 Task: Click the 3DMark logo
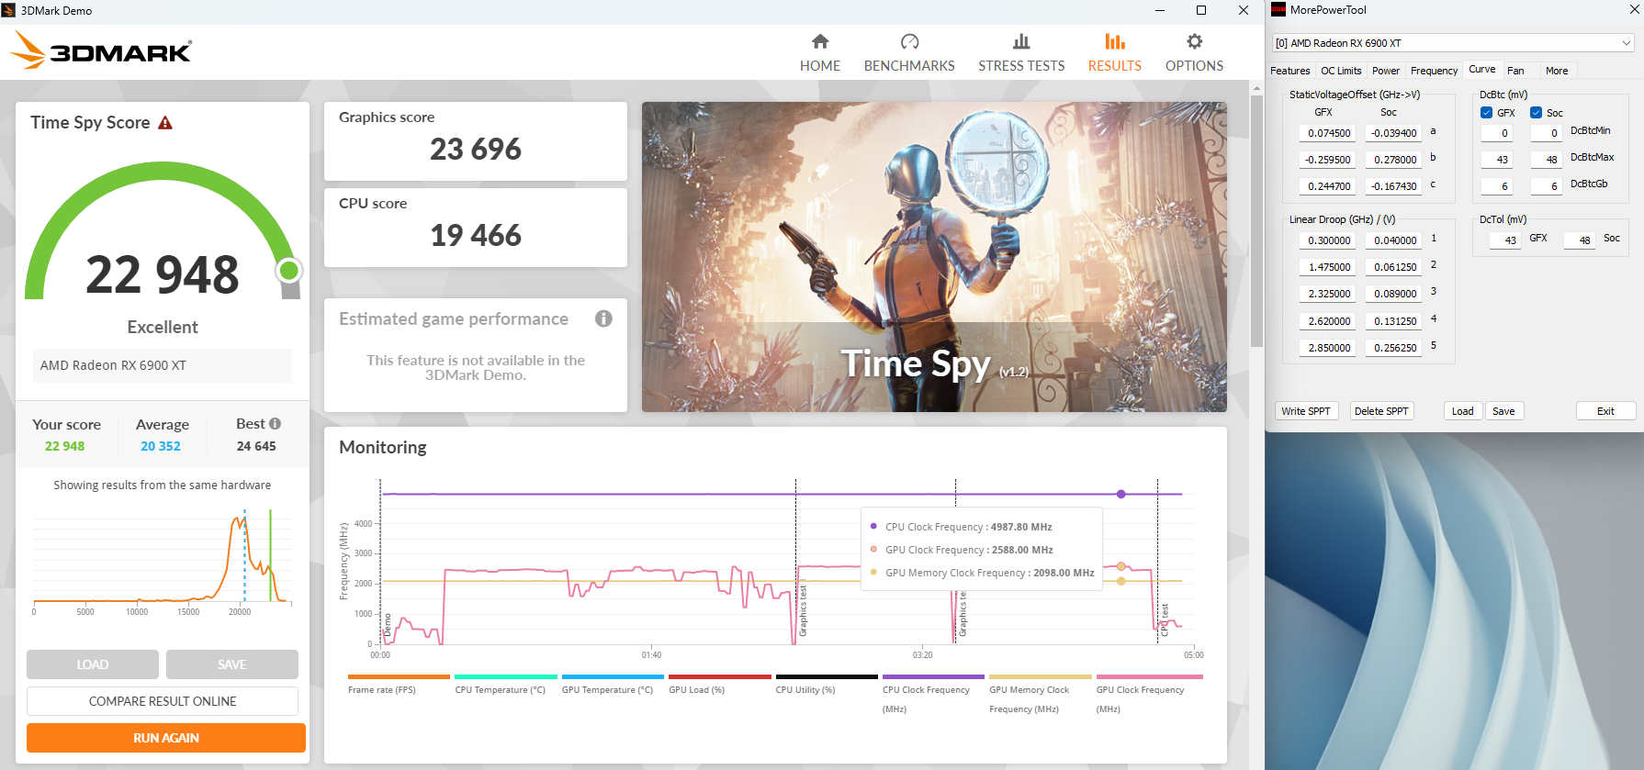coord(101,50)
